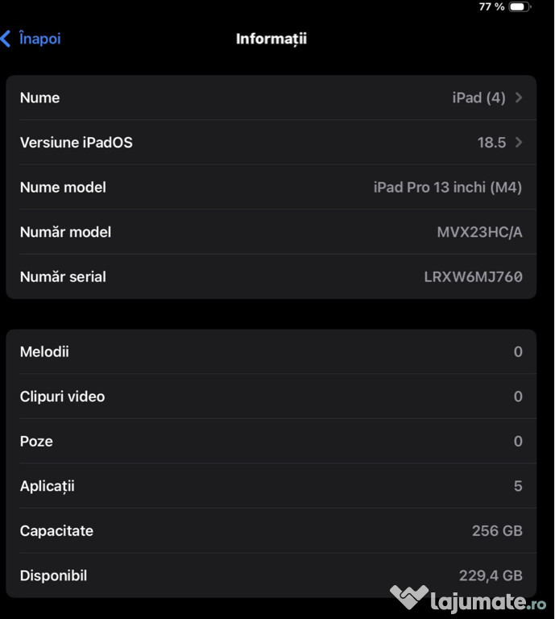Tap the Informații page title
This screenshot has width=555, height=619.
271,39
